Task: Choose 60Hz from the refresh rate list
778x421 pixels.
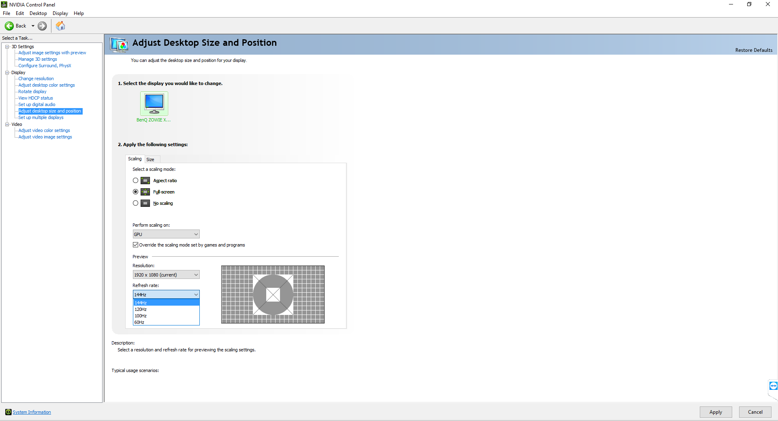Action: pos(166,322)
